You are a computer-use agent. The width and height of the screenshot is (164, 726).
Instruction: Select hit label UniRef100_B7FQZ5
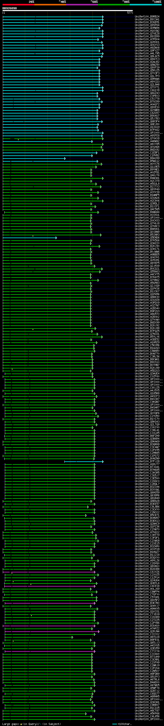click(x=147, y=331)
